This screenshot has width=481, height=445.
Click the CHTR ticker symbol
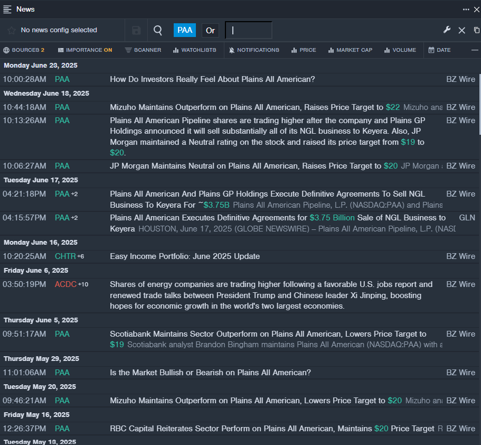click(65, 256)
